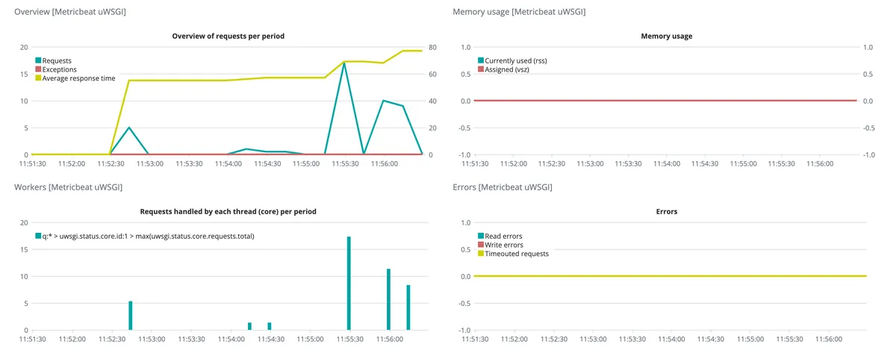The image size is (896, 362).
Task: Click tallest bar in Workers chart
Action: [349, 284]
